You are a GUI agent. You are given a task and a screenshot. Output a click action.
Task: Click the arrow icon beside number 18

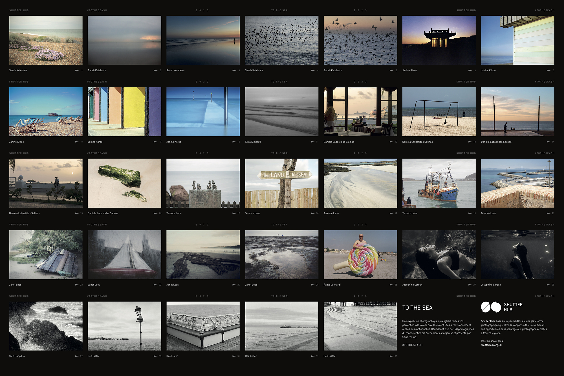313,213
